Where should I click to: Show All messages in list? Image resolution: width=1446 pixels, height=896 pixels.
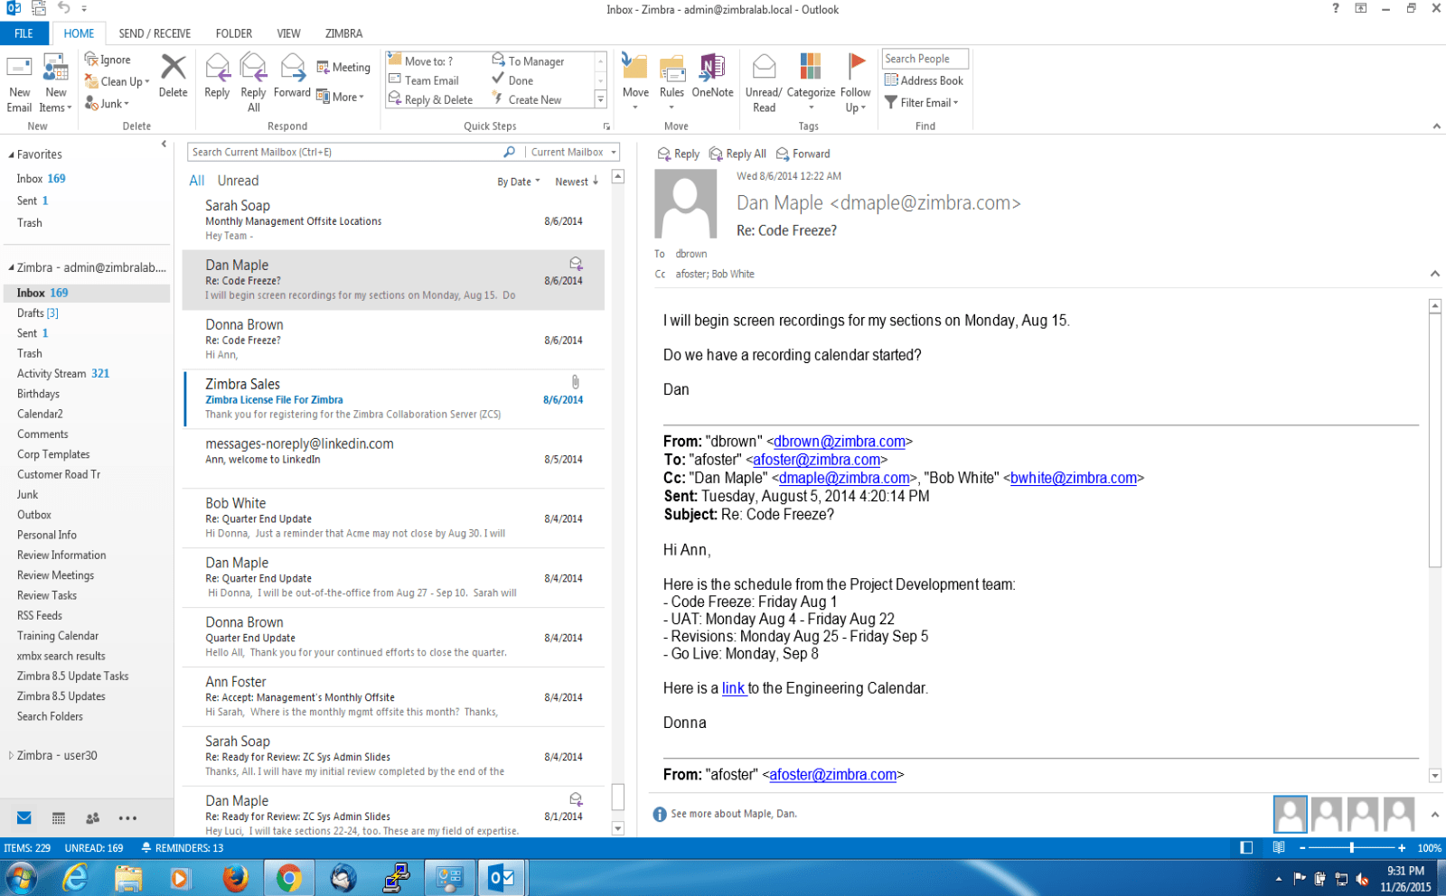coord(197,181)
